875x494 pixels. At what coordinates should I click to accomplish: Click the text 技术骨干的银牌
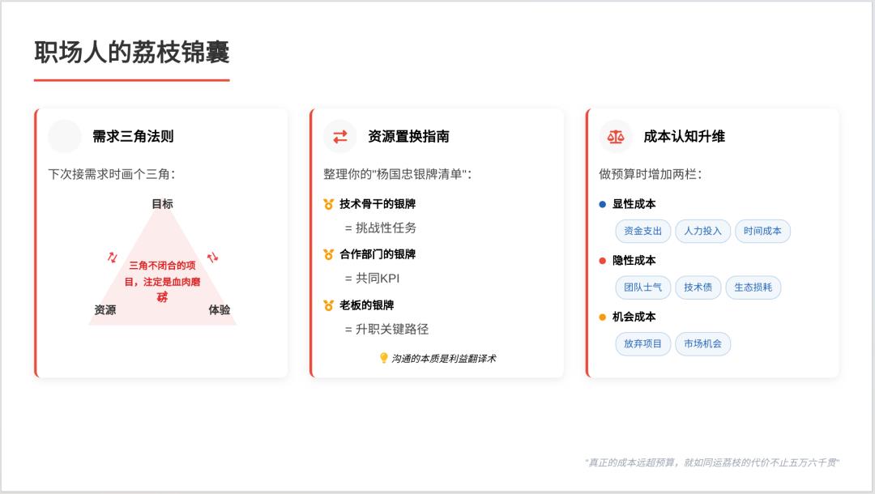378,204
